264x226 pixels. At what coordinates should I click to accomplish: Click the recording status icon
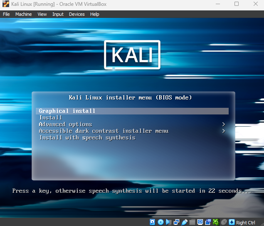tap(208, 222)
